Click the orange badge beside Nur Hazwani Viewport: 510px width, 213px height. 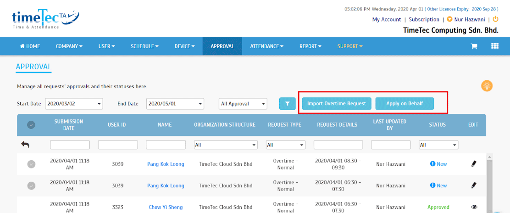tap(450, 20)
